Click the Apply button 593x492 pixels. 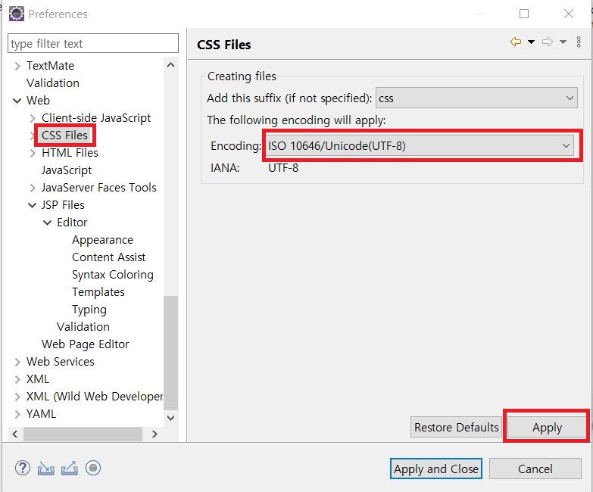pyautogui.click(x=547, y=428)
